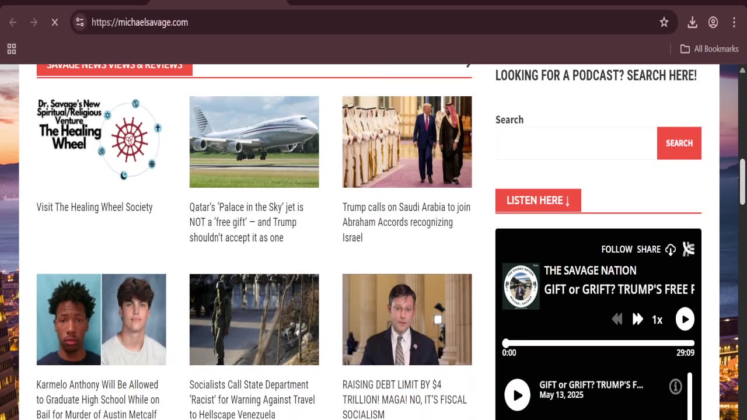Click episode list scrollbar in player

pos(690,397)
